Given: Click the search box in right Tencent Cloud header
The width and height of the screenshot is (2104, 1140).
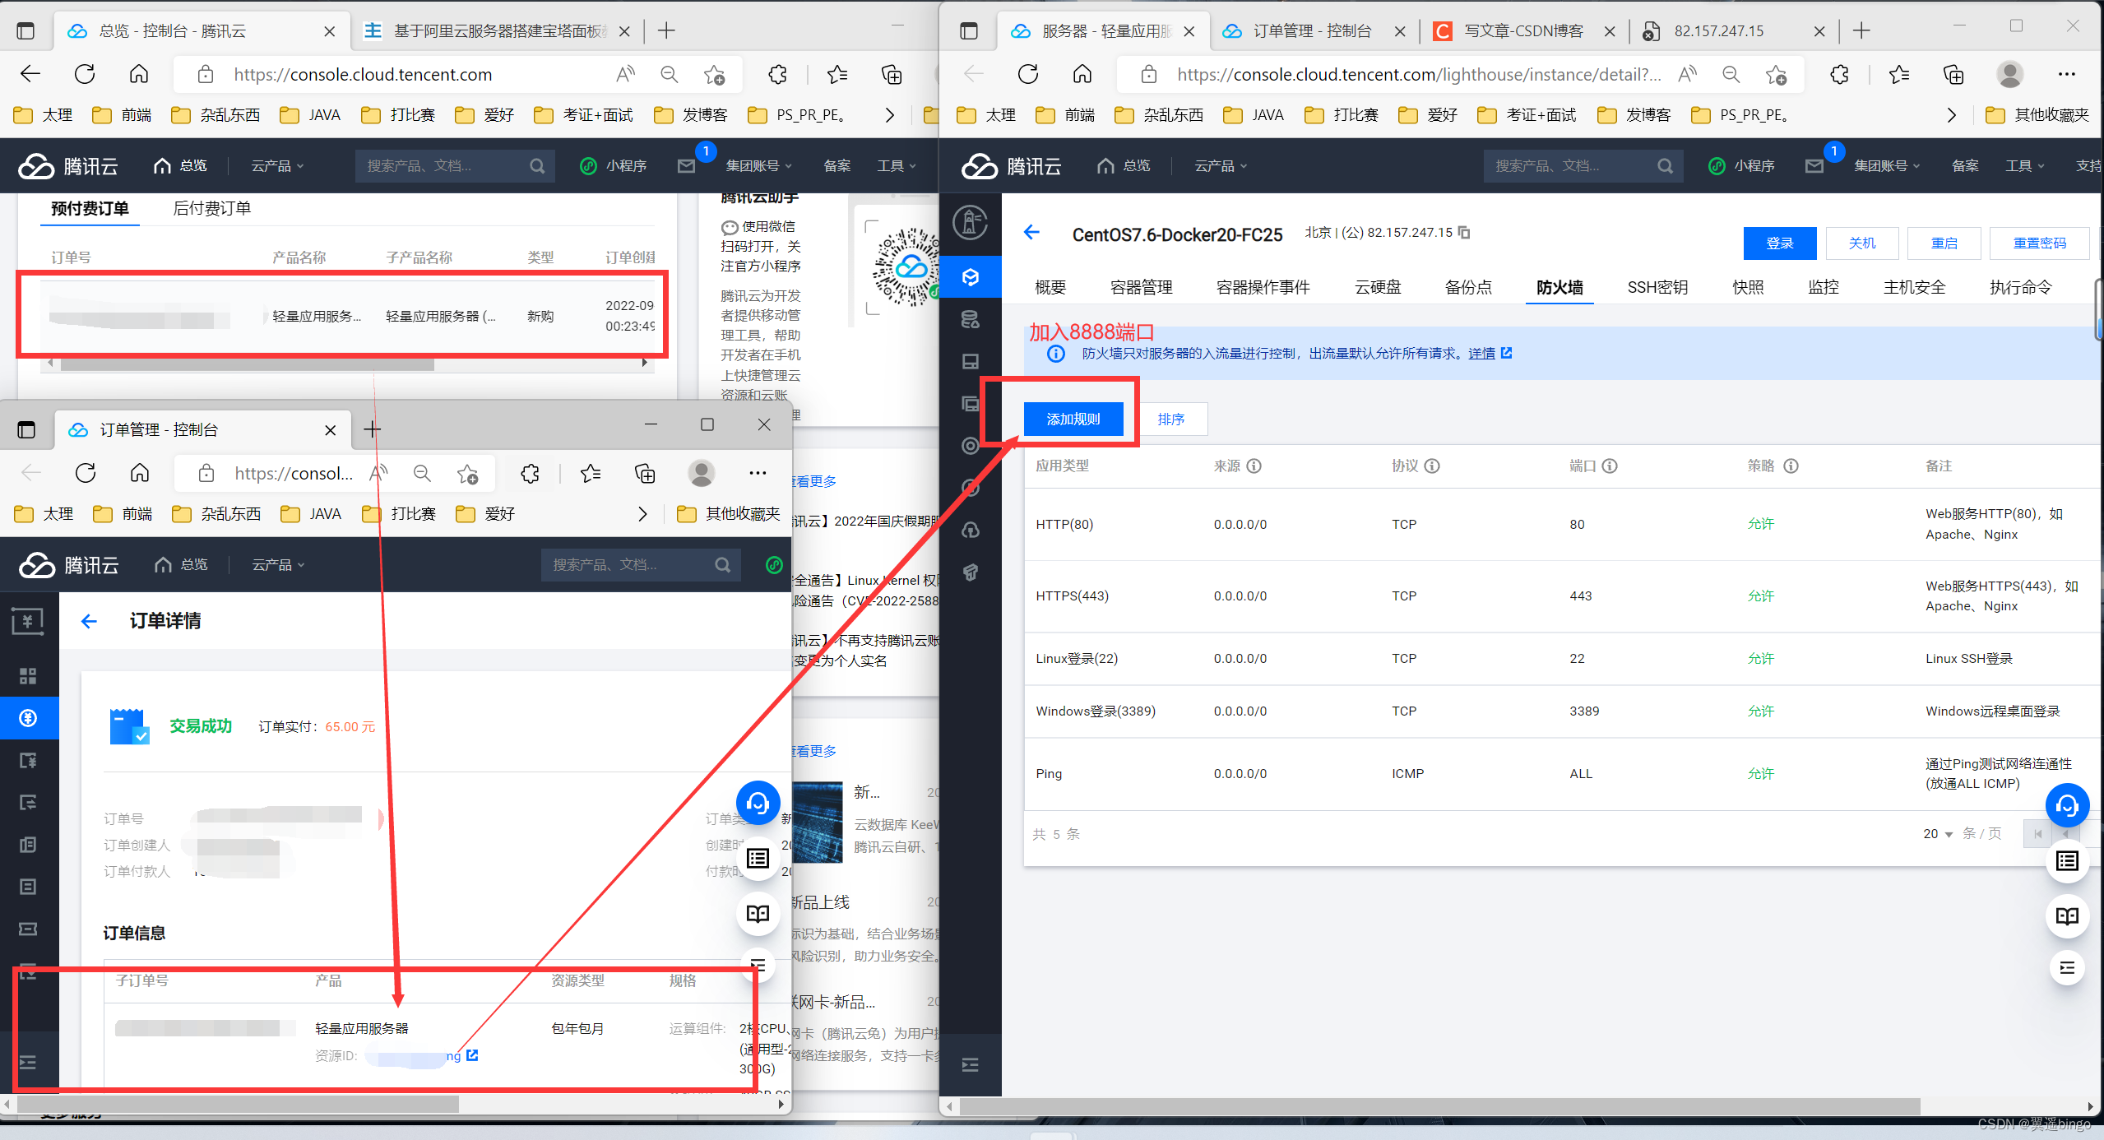Looking at the screenshot, I should pyautogui.click(x=1583, y=166).
